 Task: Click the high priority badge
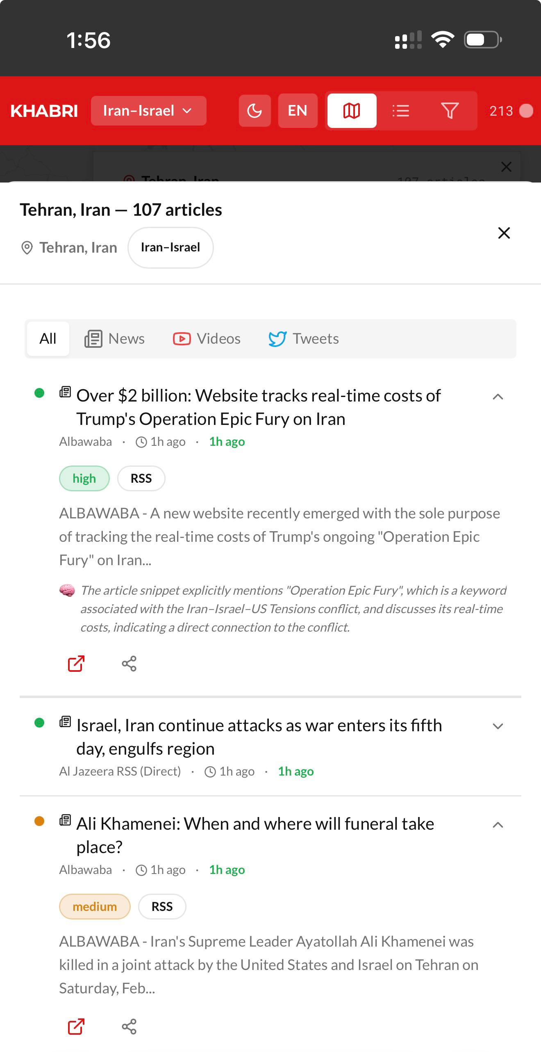tap(84, 478)
